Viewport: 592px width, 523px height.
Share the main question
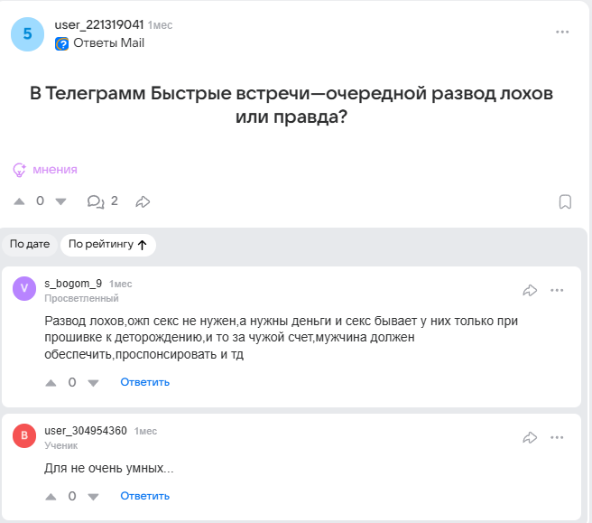click(143, 201)
